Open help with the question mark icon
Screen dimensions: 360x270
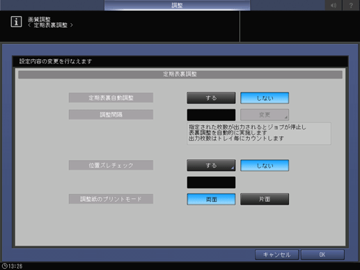[x=351, y=6]
